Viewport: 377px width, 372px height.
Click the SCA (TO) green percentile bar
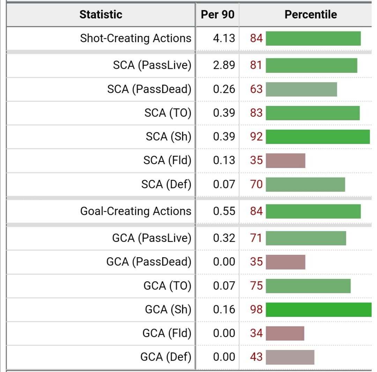312,113
